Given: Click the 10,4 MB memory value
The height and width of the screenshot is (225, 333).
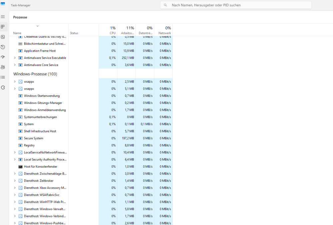Looking at the screenshot, I should (x=129, y=152).
